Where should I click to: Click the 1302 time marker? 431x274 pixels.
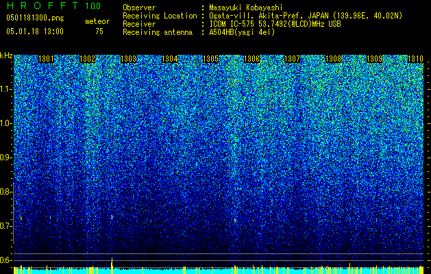pos(88,59)
